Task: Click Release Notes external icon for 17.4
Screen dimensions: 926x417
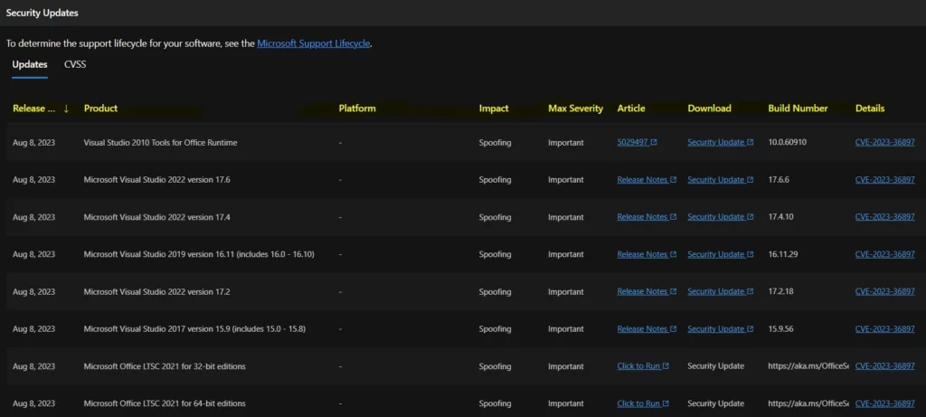Action: pyautogui.click(x=673, y=217)
